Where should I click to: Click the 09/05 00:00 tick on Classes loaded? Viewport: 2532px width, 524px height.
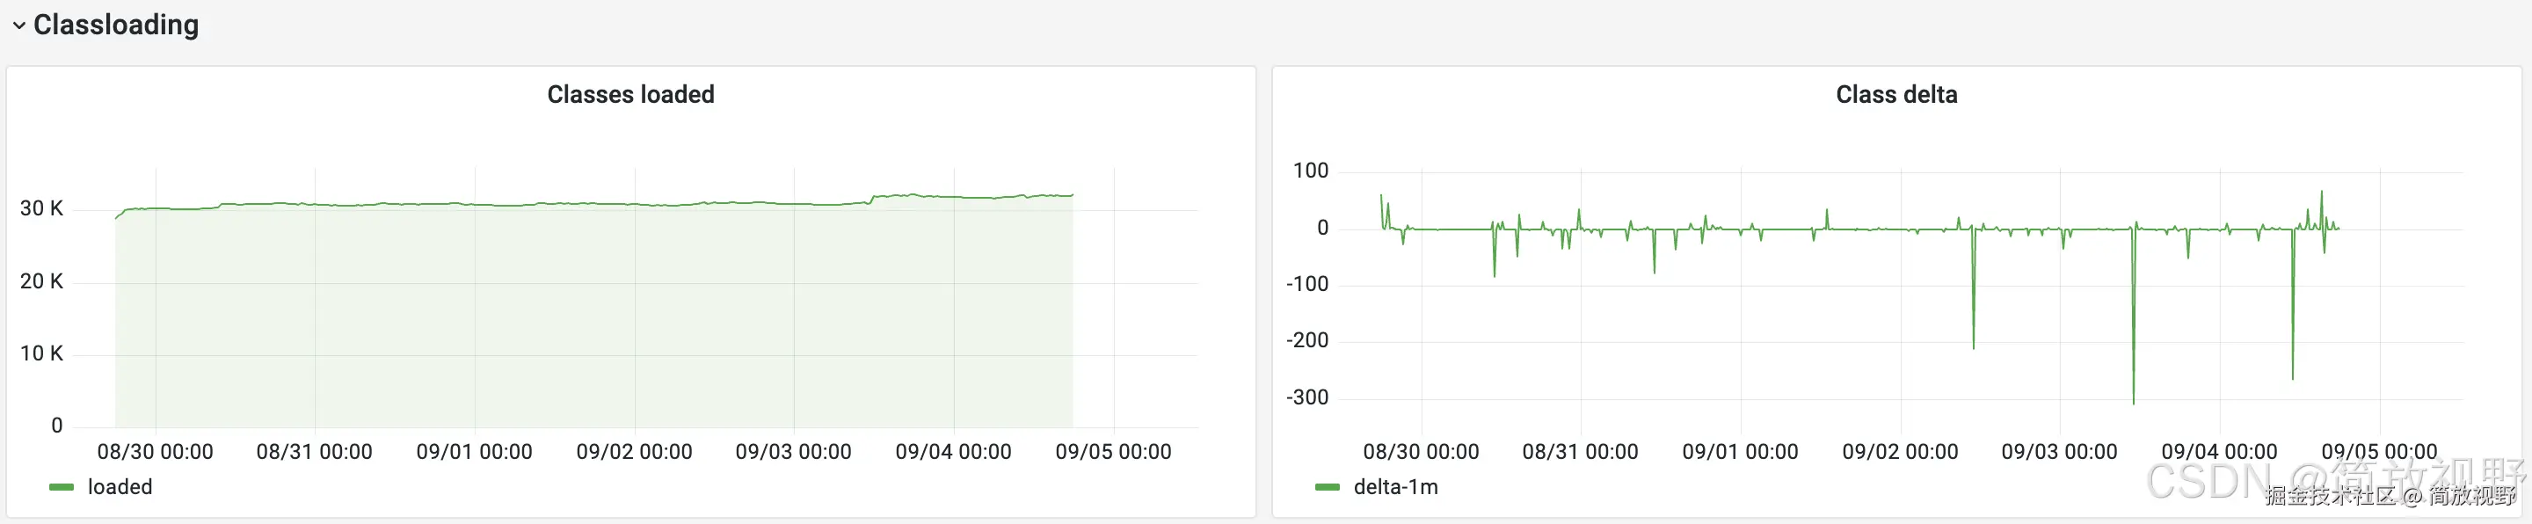click(1113, 451)
